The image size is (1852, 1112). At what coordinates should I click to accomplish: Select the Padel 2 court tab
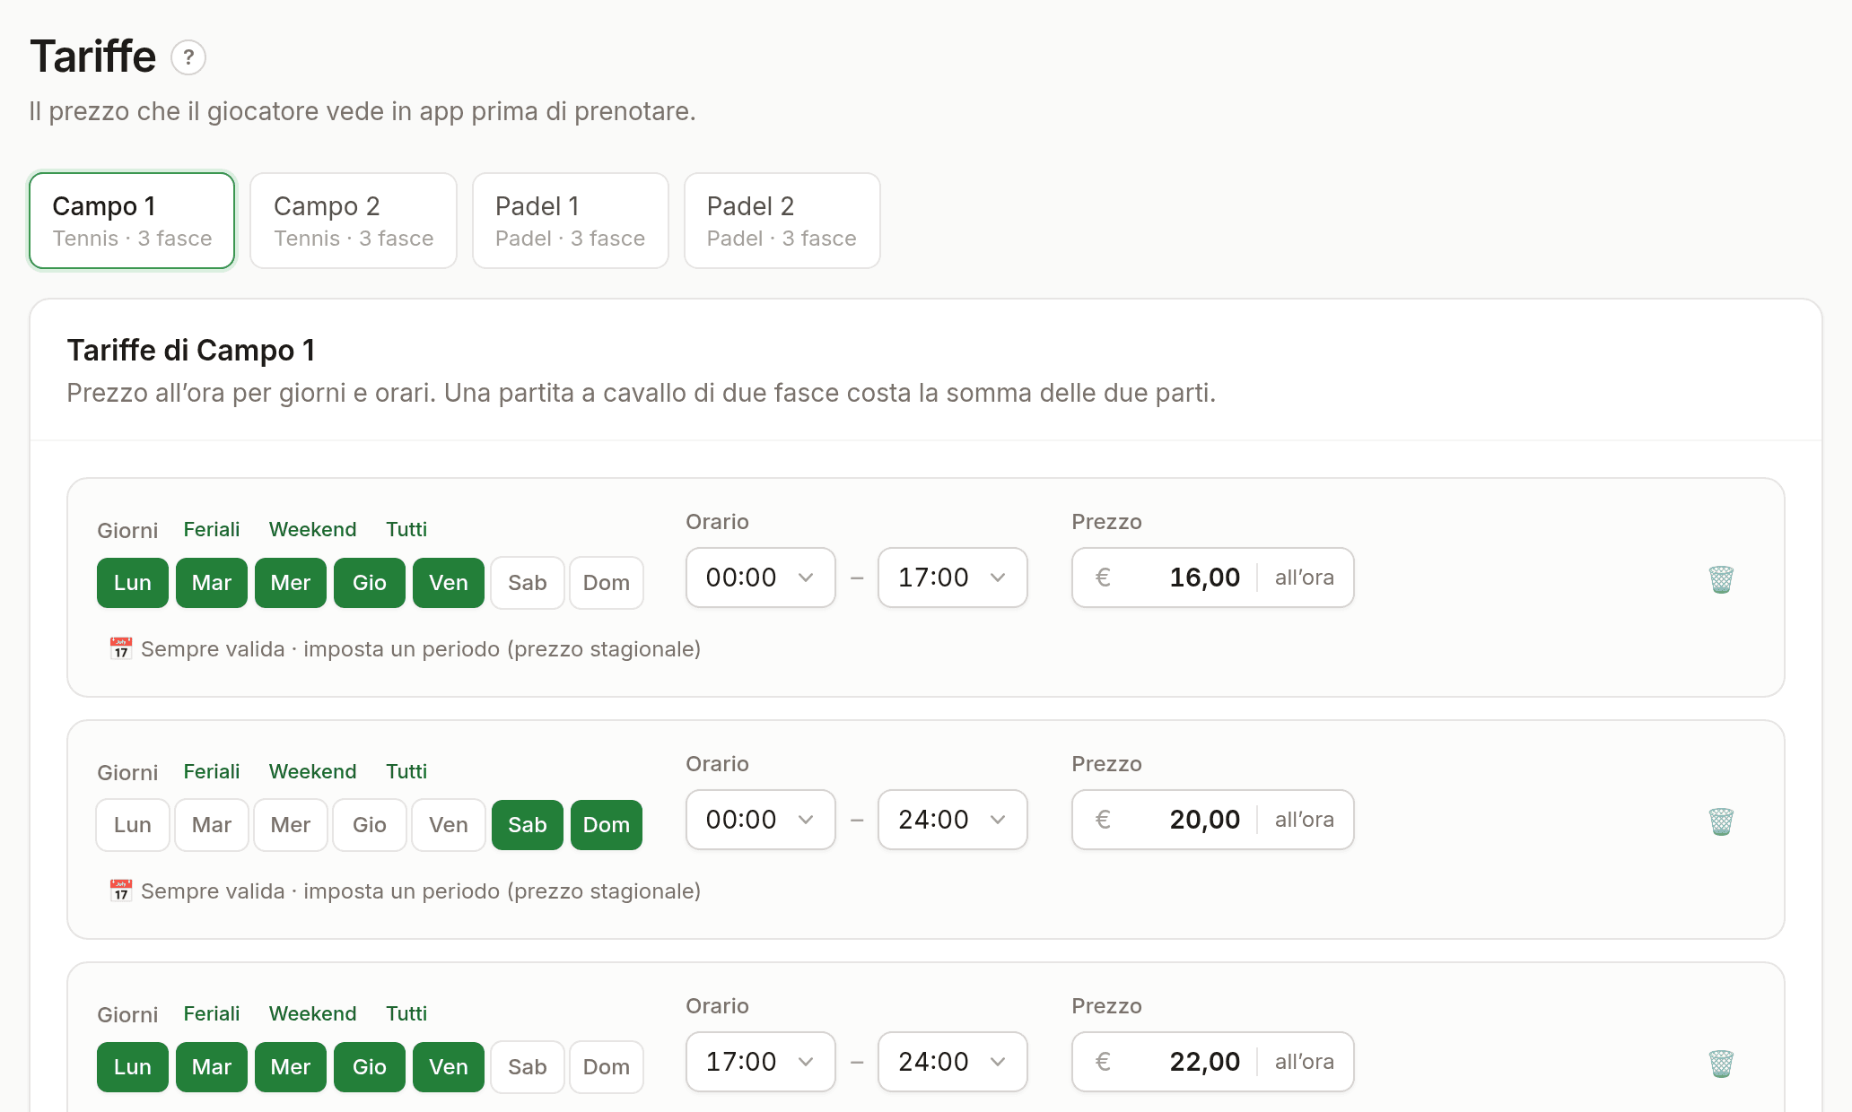[782, 221]
